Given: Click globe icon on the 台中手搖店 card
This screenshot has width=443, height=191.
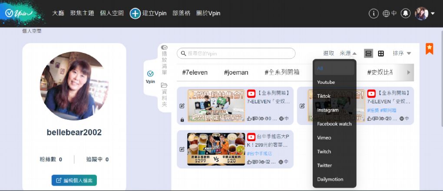Looking at the screenshot, I should [281, 162].
